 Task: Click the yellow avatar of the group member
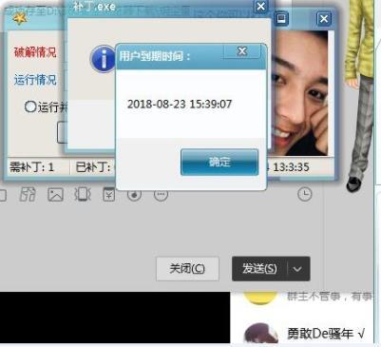260,298
